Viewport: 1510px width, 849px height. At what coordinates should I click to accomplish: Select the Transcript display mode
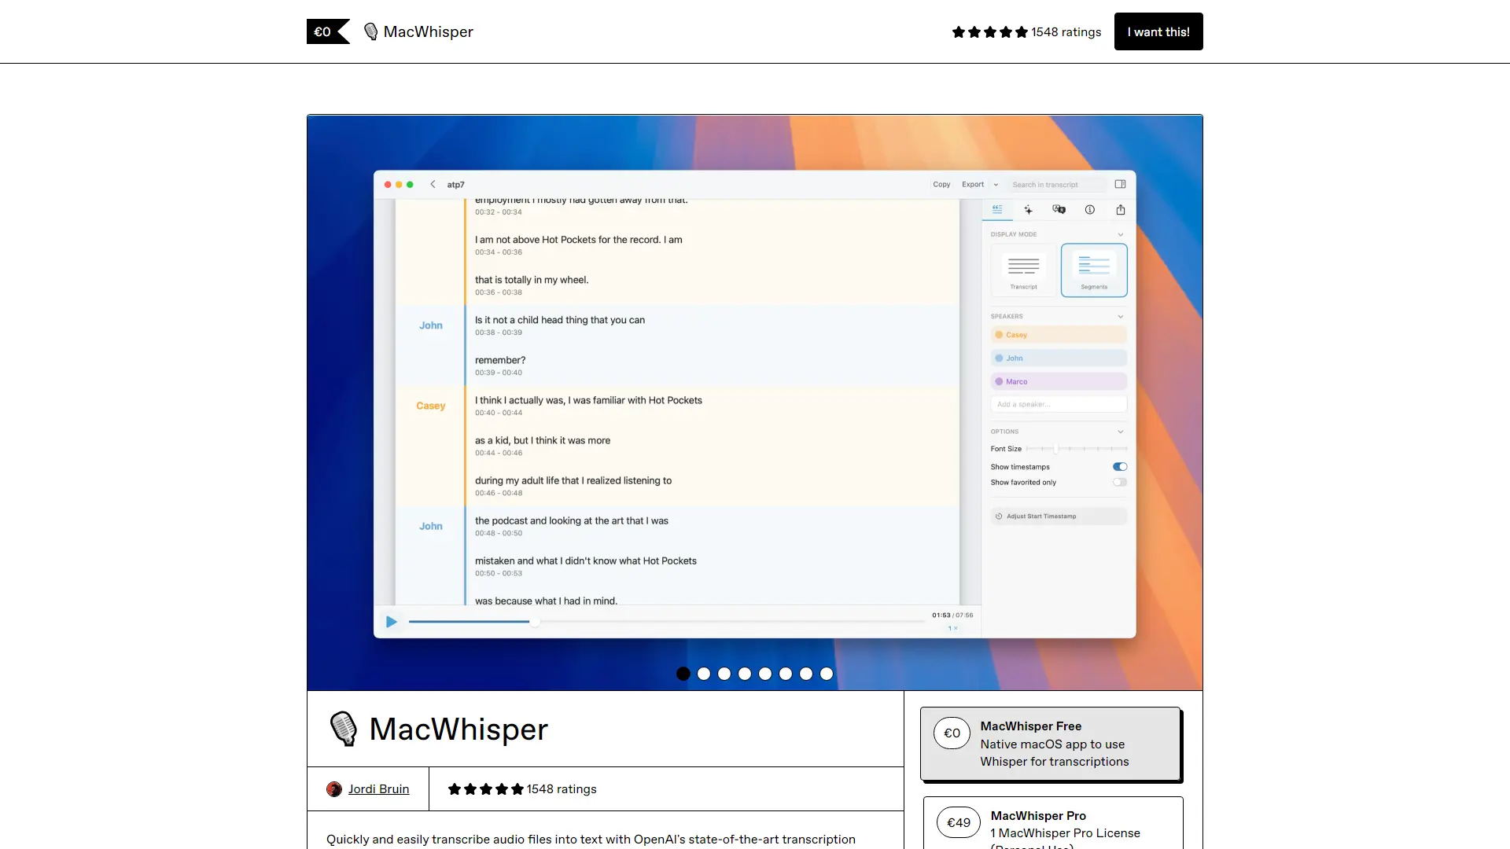pyautogui.click(x=1022, y=270)
